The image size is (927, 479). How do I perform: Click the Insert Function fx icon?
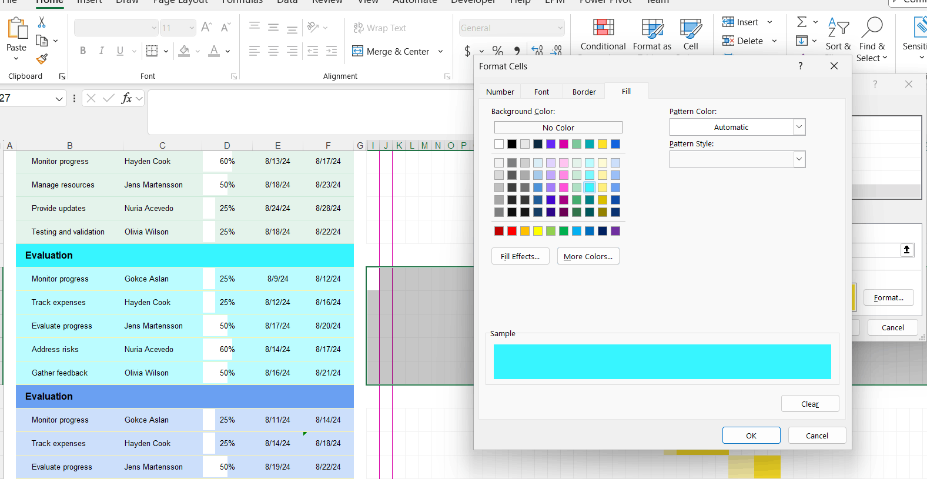[x=126, y=98]
